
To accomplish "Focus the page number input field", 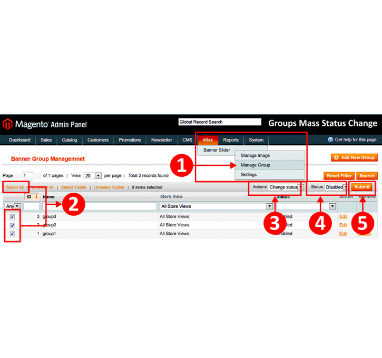I will point(28,176).
